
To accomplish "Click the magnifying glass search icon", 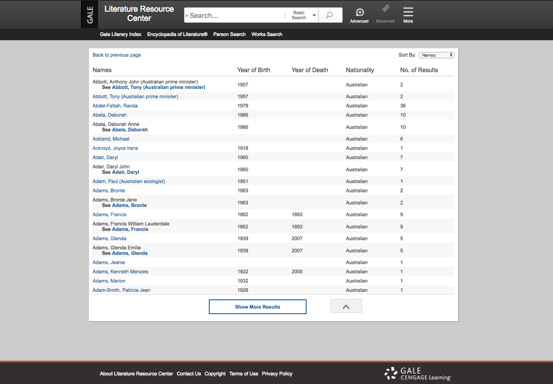I will click(x=330, y=15).
